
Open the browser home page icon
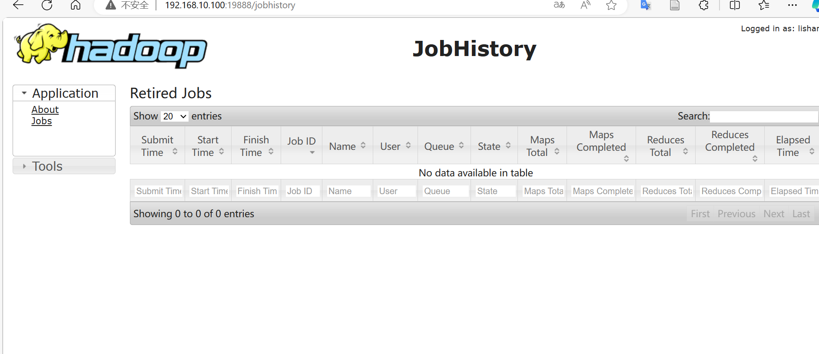(76, 5)
